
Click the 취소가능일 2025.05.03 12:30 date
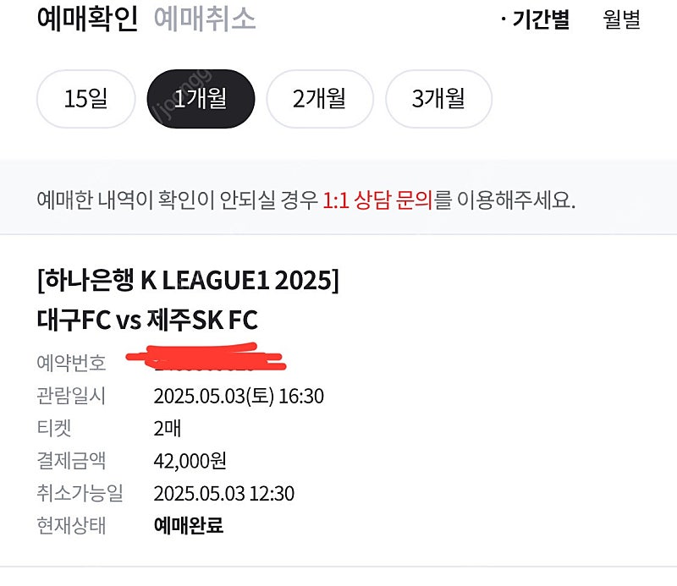point(224,493)
